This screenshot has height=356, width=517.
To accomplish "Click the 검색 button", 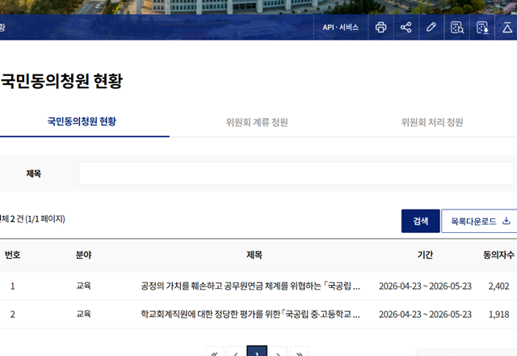I will tap(420, 221).
